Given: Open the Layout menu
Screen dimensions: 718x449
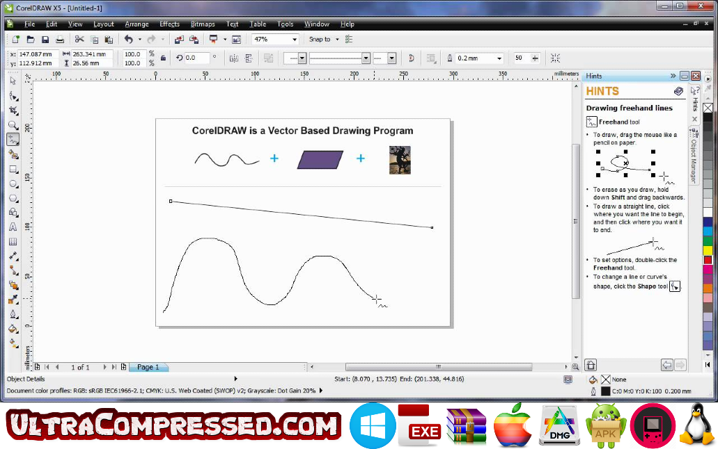Looking at the screenshot, I should (x=104, y=24).
